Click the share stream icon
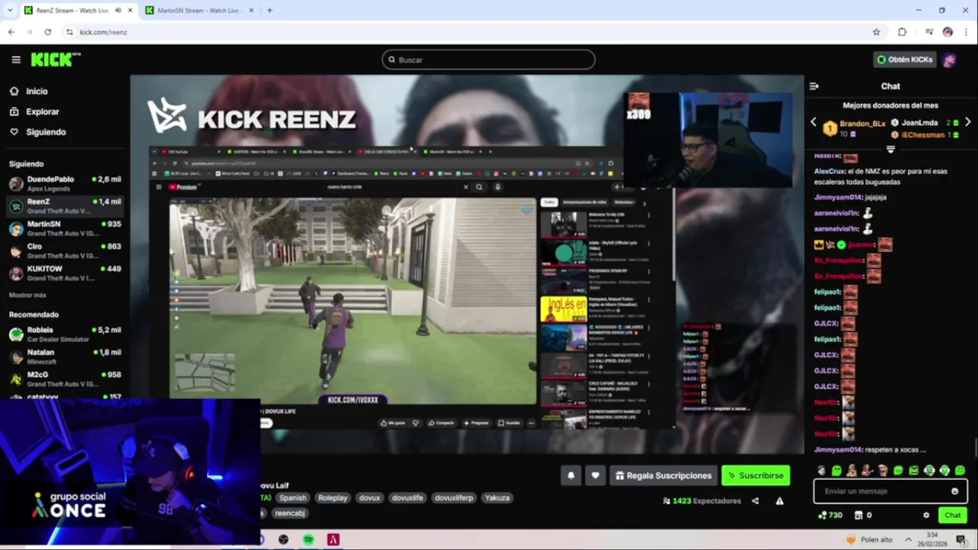This screenshot has width=978, height=550. click(x=755, y=501)
